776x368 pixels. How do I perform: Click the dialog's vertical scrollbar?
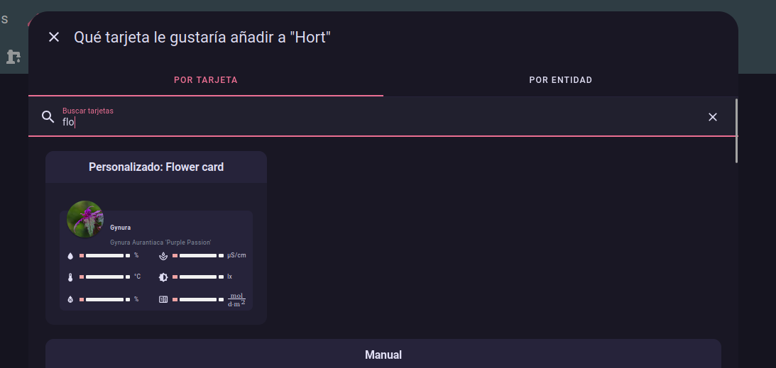736,131
